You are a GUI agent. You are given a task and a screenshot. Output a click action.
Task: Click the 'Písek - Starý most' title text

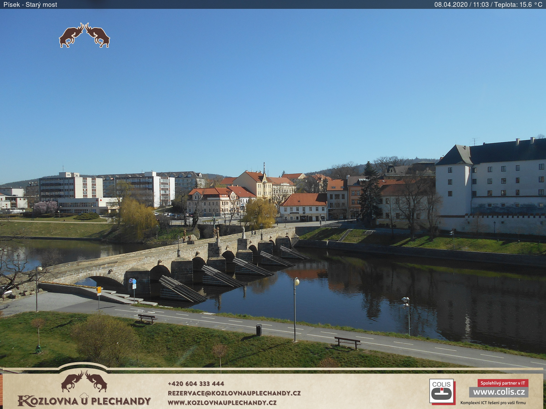[x=30, y=4]
